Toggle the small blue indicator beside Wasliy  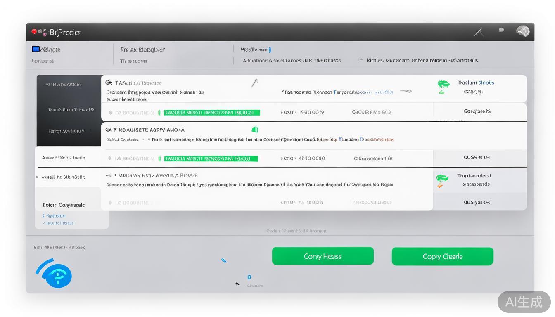[x=270, y=50]
